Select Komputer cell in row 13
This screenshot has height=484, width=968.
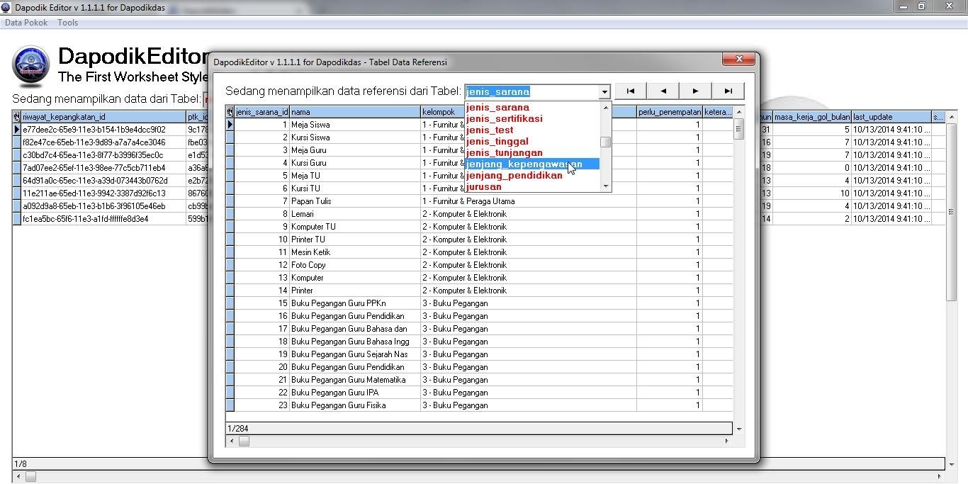(x=355, y=278)
